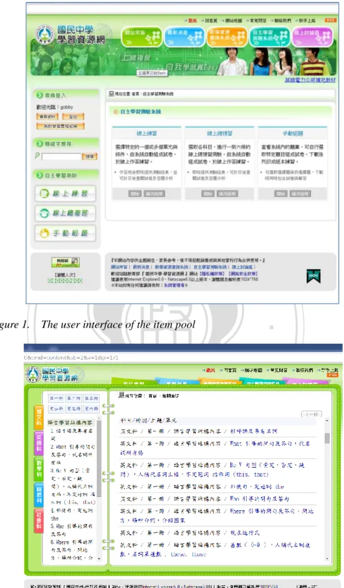Click the magnifier icon beside the keyword search box
Screen dimensions: 344x588
pyautogui.click(x=37, y=156)
